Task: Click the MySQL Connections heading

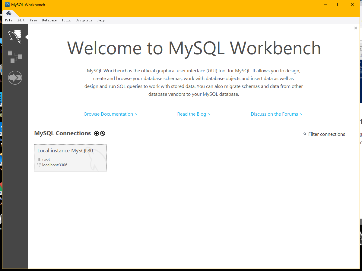Action: click(62, 133)
